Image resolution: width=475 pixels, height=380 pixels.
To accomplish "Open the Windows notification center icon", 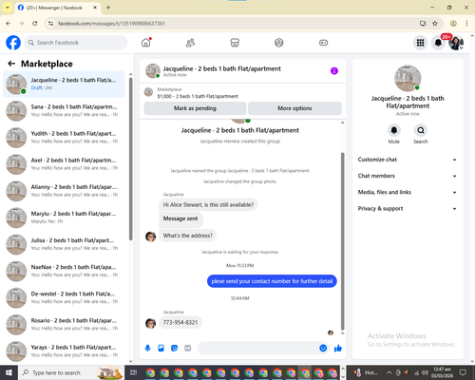I will (463, 372).
